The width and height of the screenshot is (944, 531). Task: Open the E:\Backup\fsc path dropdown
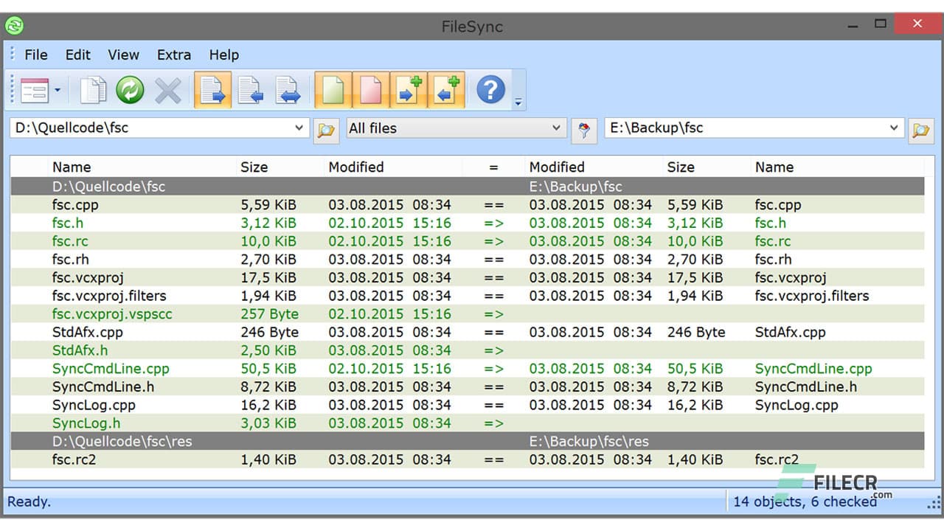coord(893,128)
